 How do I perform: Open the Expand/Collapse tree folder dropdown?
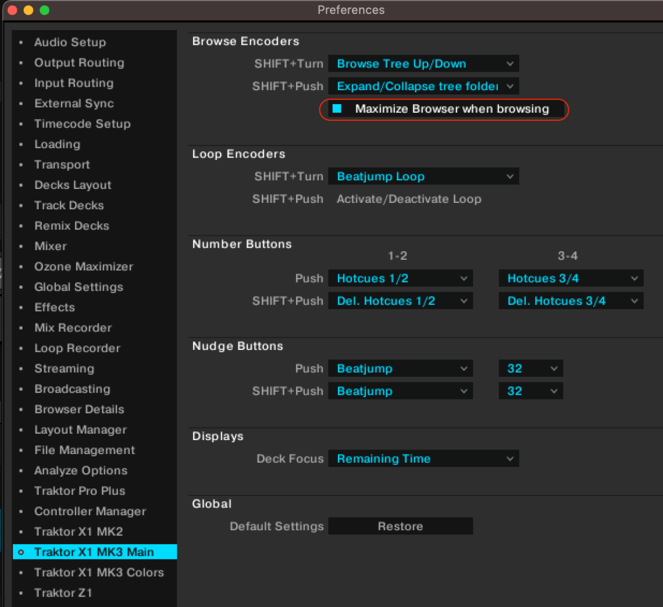click(x=423, y=86)
